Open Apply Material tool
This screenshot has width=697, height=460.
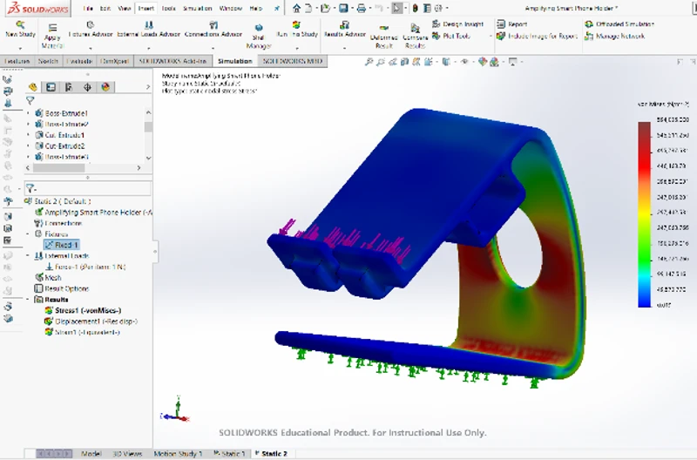coord(52,36)
